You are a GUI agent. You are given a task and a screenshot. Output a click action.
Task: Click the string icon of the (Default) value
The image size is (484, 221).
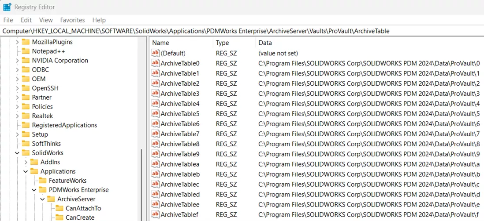pos(156,53)
